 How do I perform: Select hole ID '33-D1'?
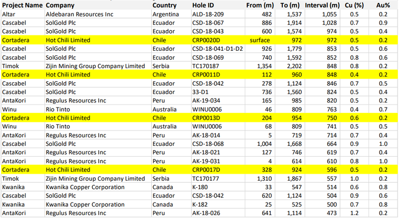tap(200, 92)
